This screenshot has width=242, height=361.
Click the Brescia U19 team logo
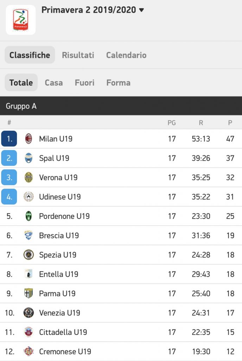pyautogui.click(x=28, y=235)
